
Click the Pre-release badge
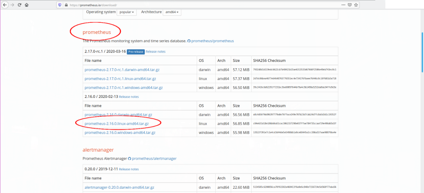click(x=136, y=52)
